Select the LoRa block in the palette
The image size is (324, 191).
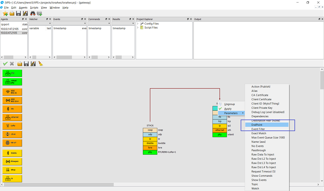pyautogui.click(x=12, y=126)
